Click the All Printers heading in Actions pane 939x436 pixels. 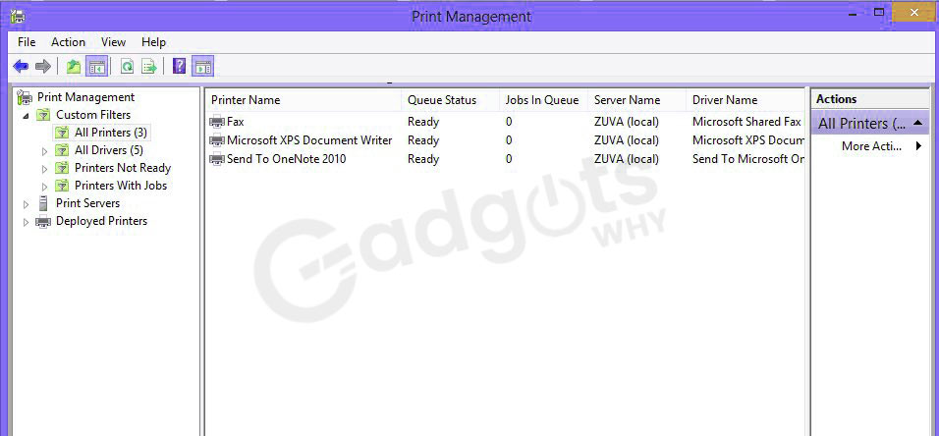click(x=861, y=124)
